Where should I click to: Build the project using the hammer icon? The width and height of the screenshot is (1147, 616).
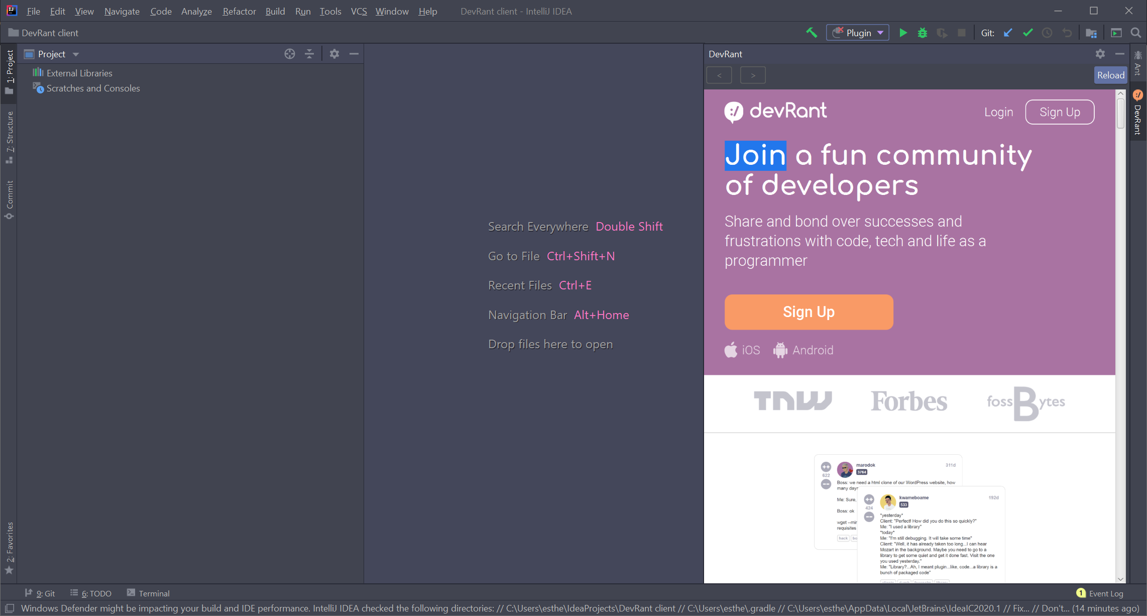click(x=812, y=32)
